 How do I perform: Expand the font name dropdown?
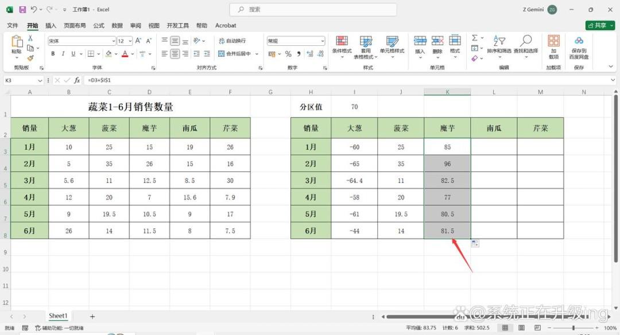pos(114,41)
